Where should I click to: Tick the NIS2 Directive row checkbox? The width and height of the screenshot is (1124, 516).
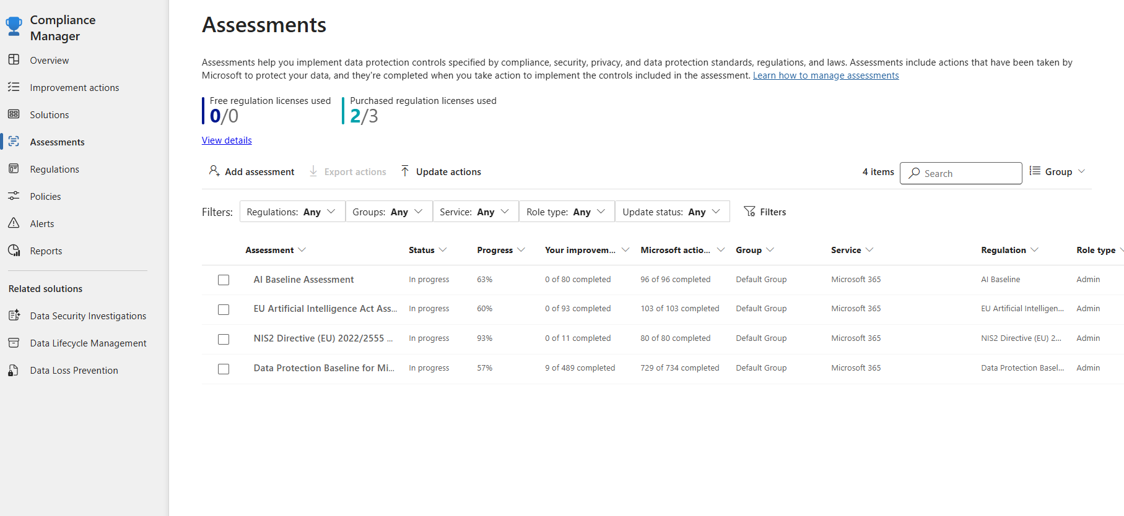tap(224, 339)
